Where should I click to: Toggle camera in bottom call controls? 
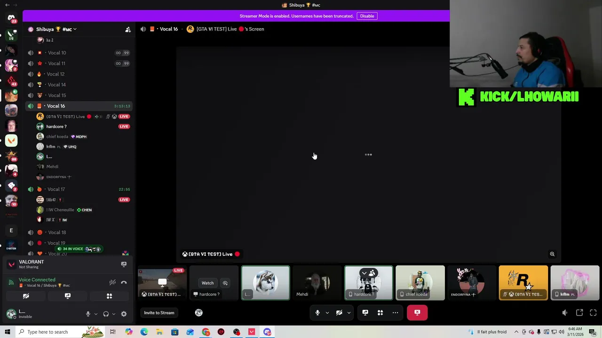pyautogui.click(x=339, y=313)
